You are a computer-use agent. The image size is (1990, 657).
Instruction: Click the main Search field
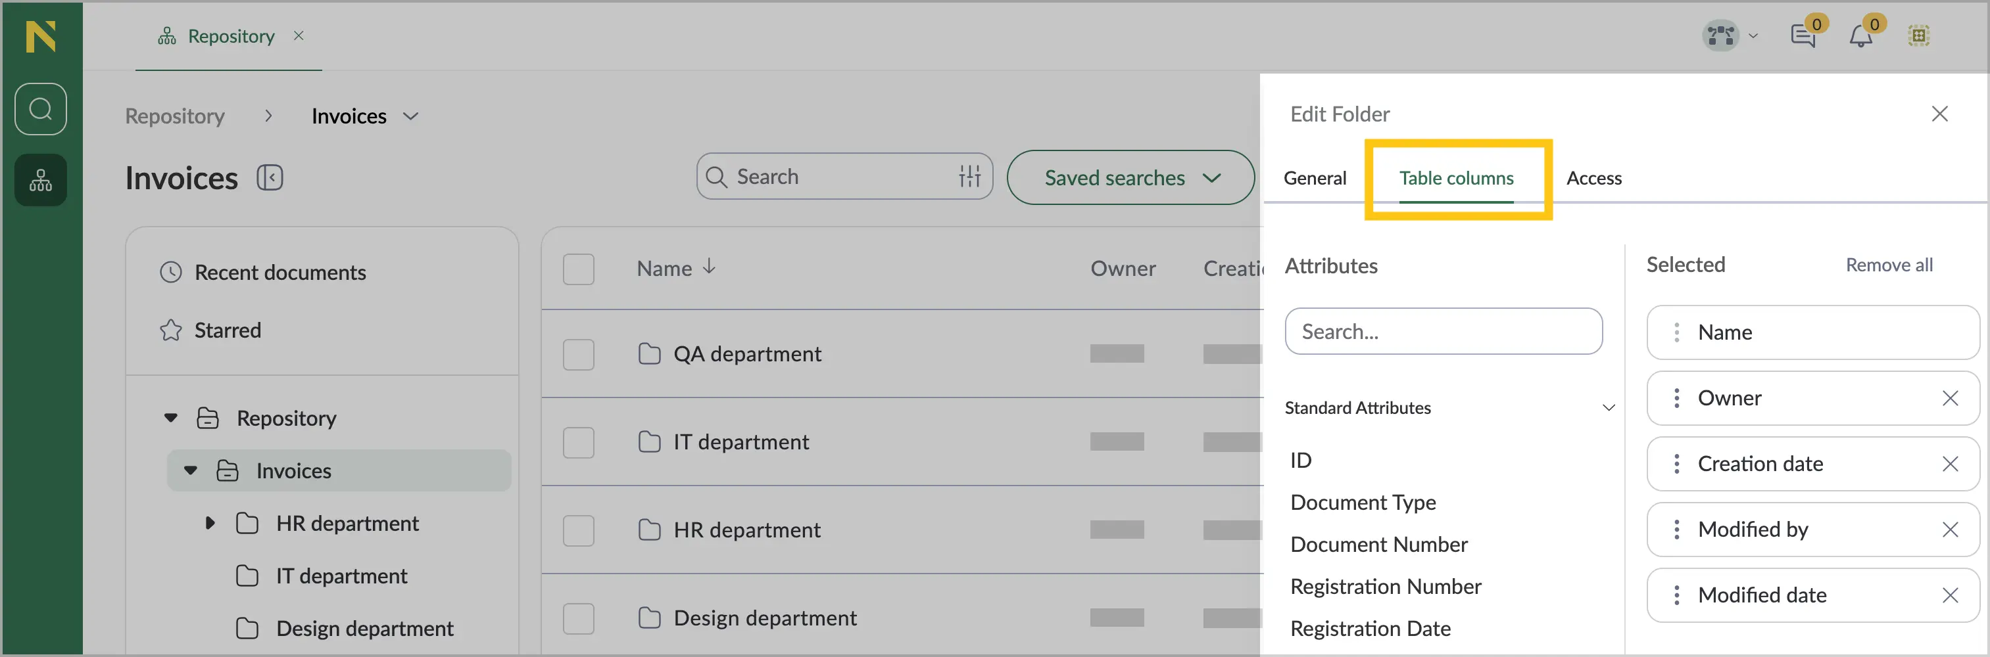(x=844, y=177)
